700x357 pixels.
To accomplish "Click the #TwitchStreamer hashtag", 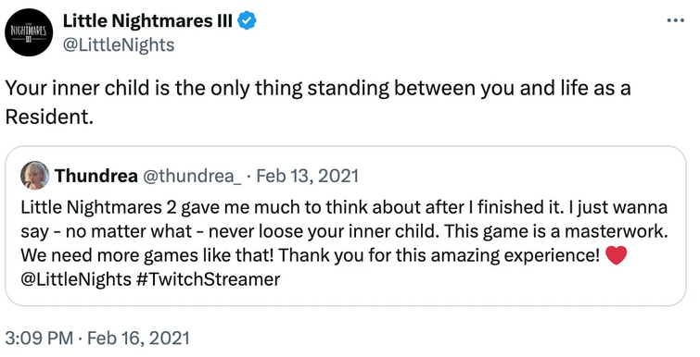I will [208, 279].
